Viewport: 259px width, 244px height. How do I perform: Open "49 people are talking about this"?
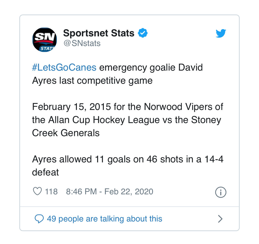105,219
